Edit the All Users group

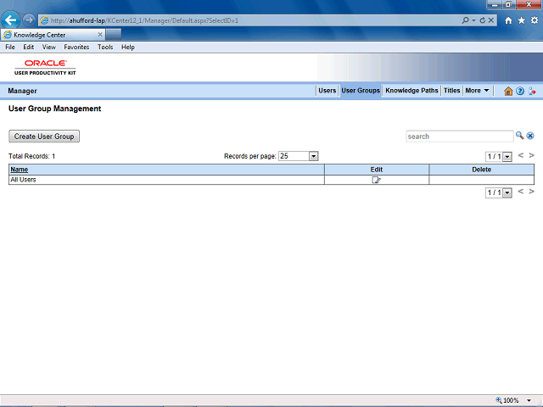[376, 180]
